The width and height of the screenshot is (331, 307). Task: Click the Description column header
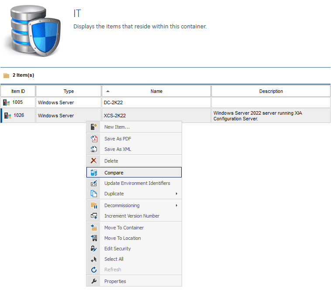pos(271,91)
